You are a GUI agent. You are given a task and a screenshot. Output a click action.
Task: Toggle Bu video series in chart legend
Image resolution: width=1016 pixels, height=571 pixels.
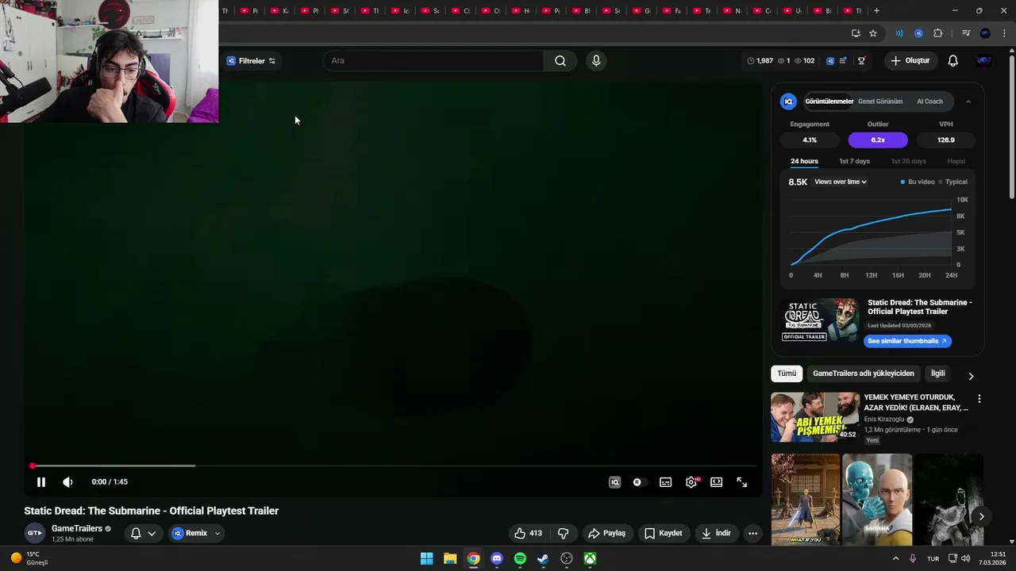pyautogui.click(x=918, y=182)
